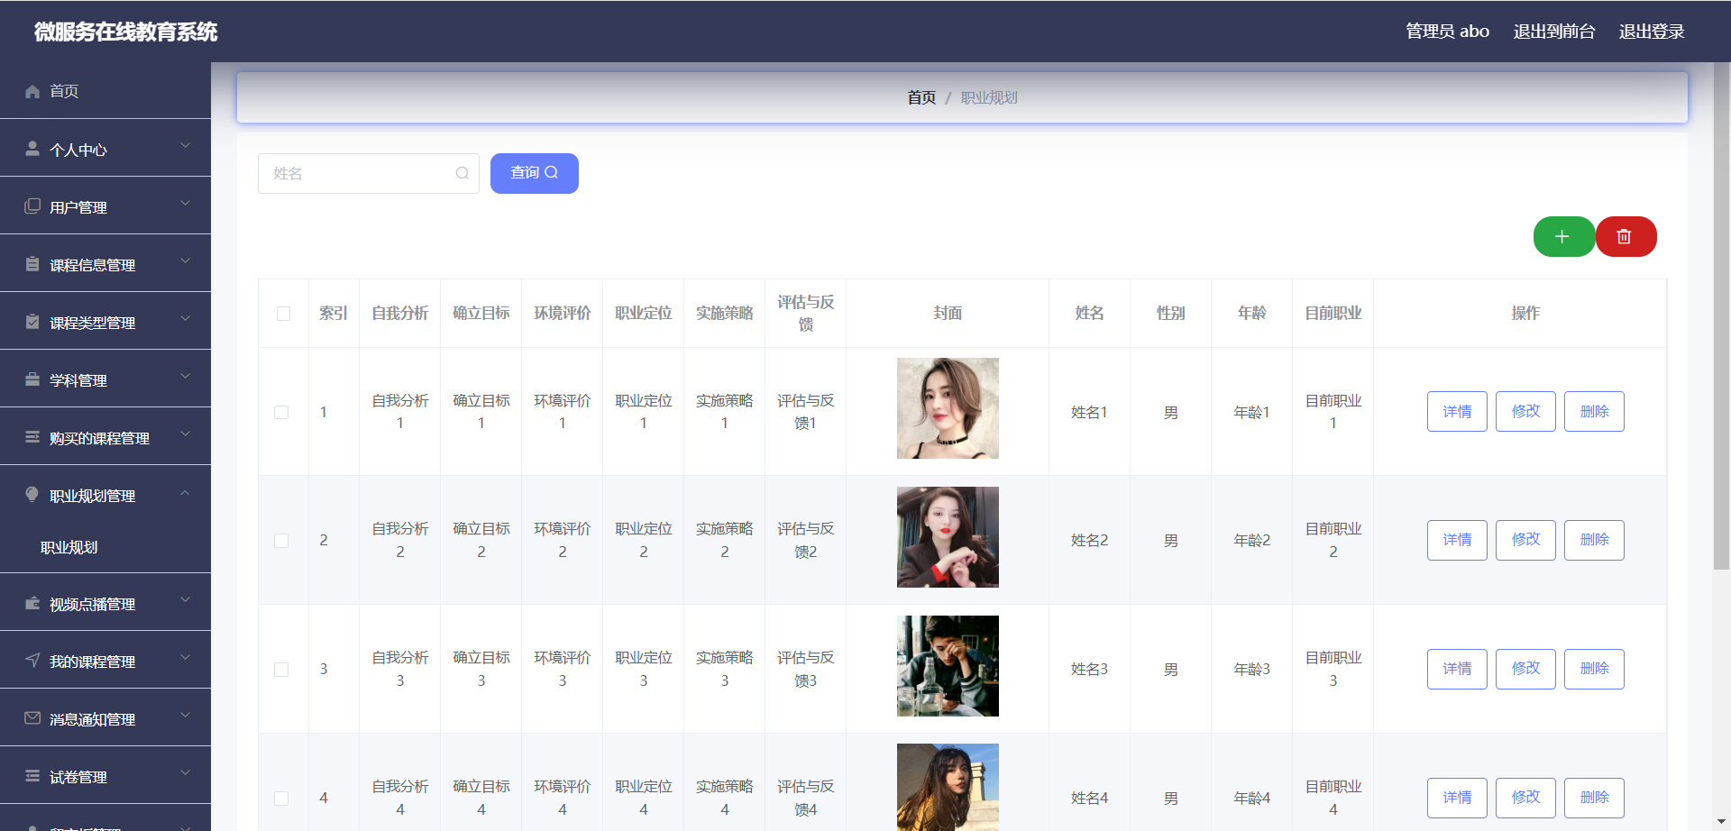
Task: Expand the 课程类型管理 section
Action: (186, 319)
